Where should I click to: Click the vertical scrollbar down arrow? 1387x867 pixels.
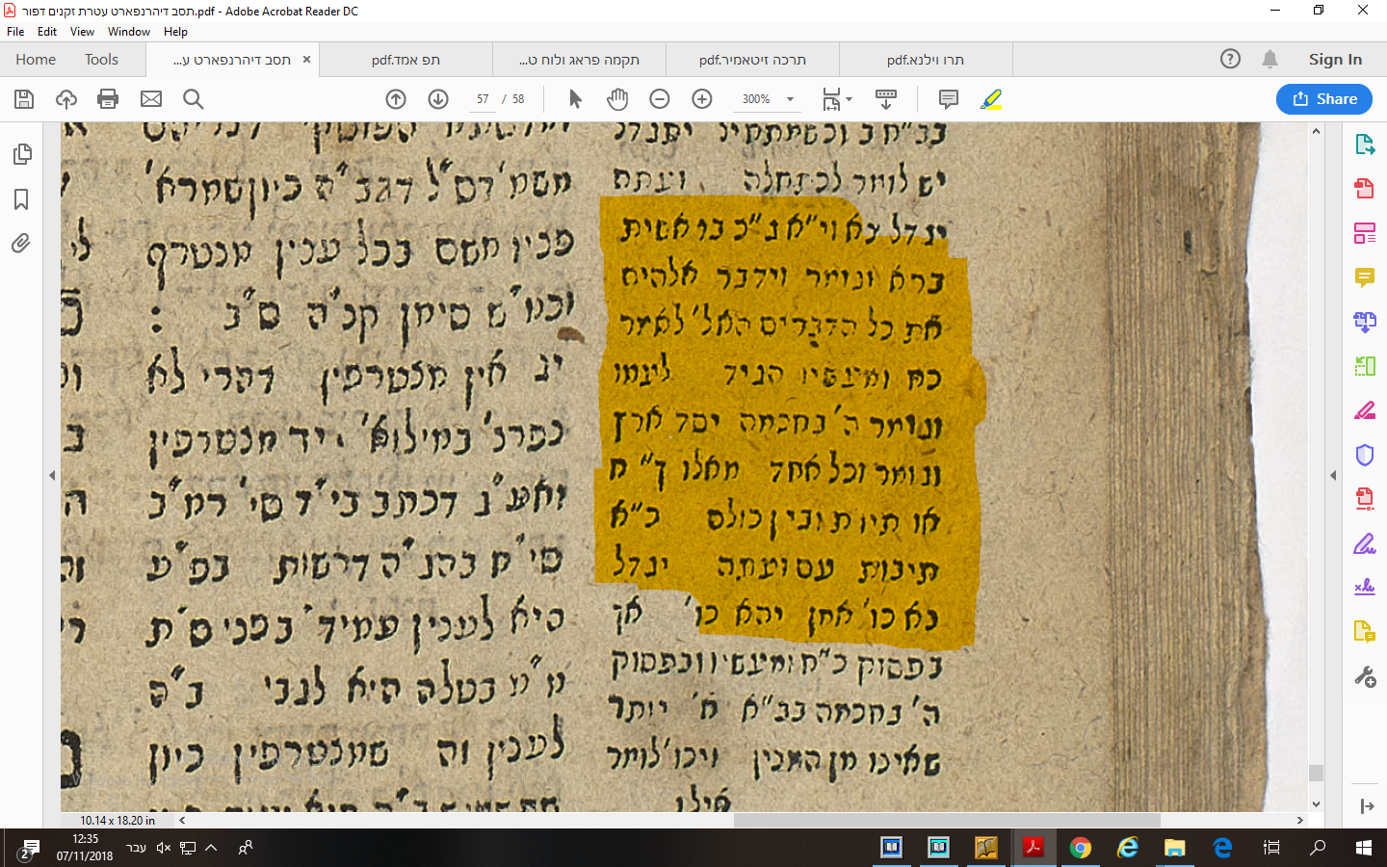pyautogui.click(x=1316, y=804)
